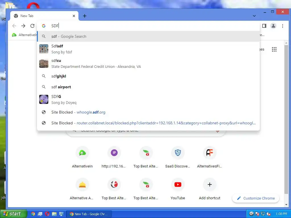Open the monitor chart icon in quick launch

40,214
